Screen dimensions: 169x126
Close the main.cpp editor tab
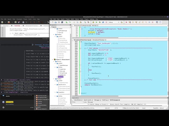(98, 25)
